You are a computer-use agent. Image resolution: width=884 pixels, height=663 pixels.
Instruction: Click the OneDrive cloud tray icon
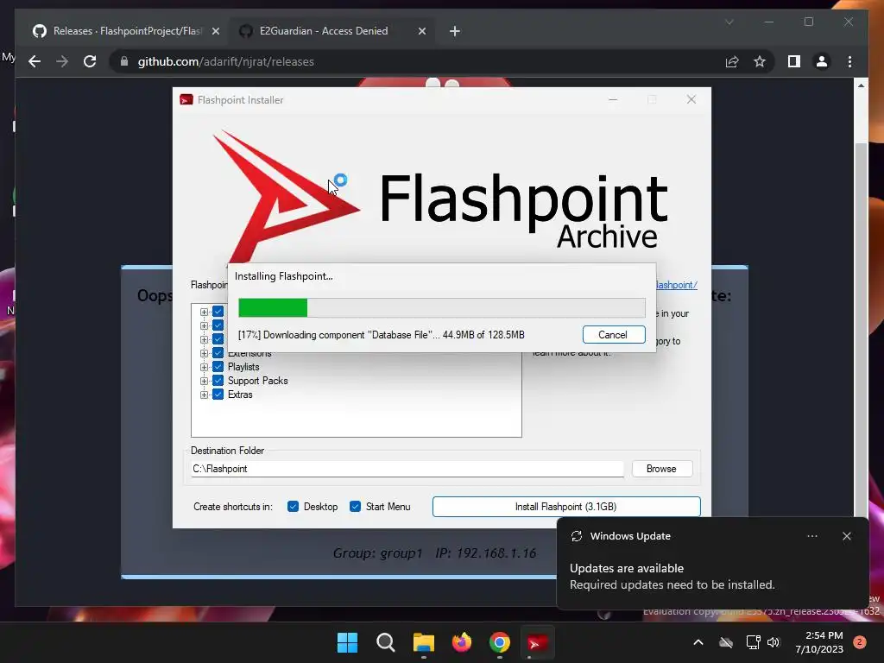click(x=726, y=642)
